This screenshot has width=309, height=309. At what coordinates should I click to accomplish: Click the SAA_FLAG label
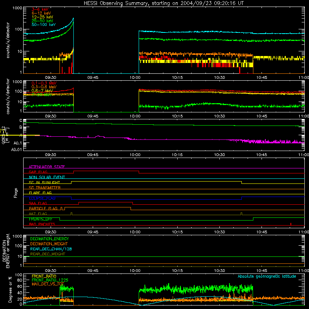coord(38,203)
